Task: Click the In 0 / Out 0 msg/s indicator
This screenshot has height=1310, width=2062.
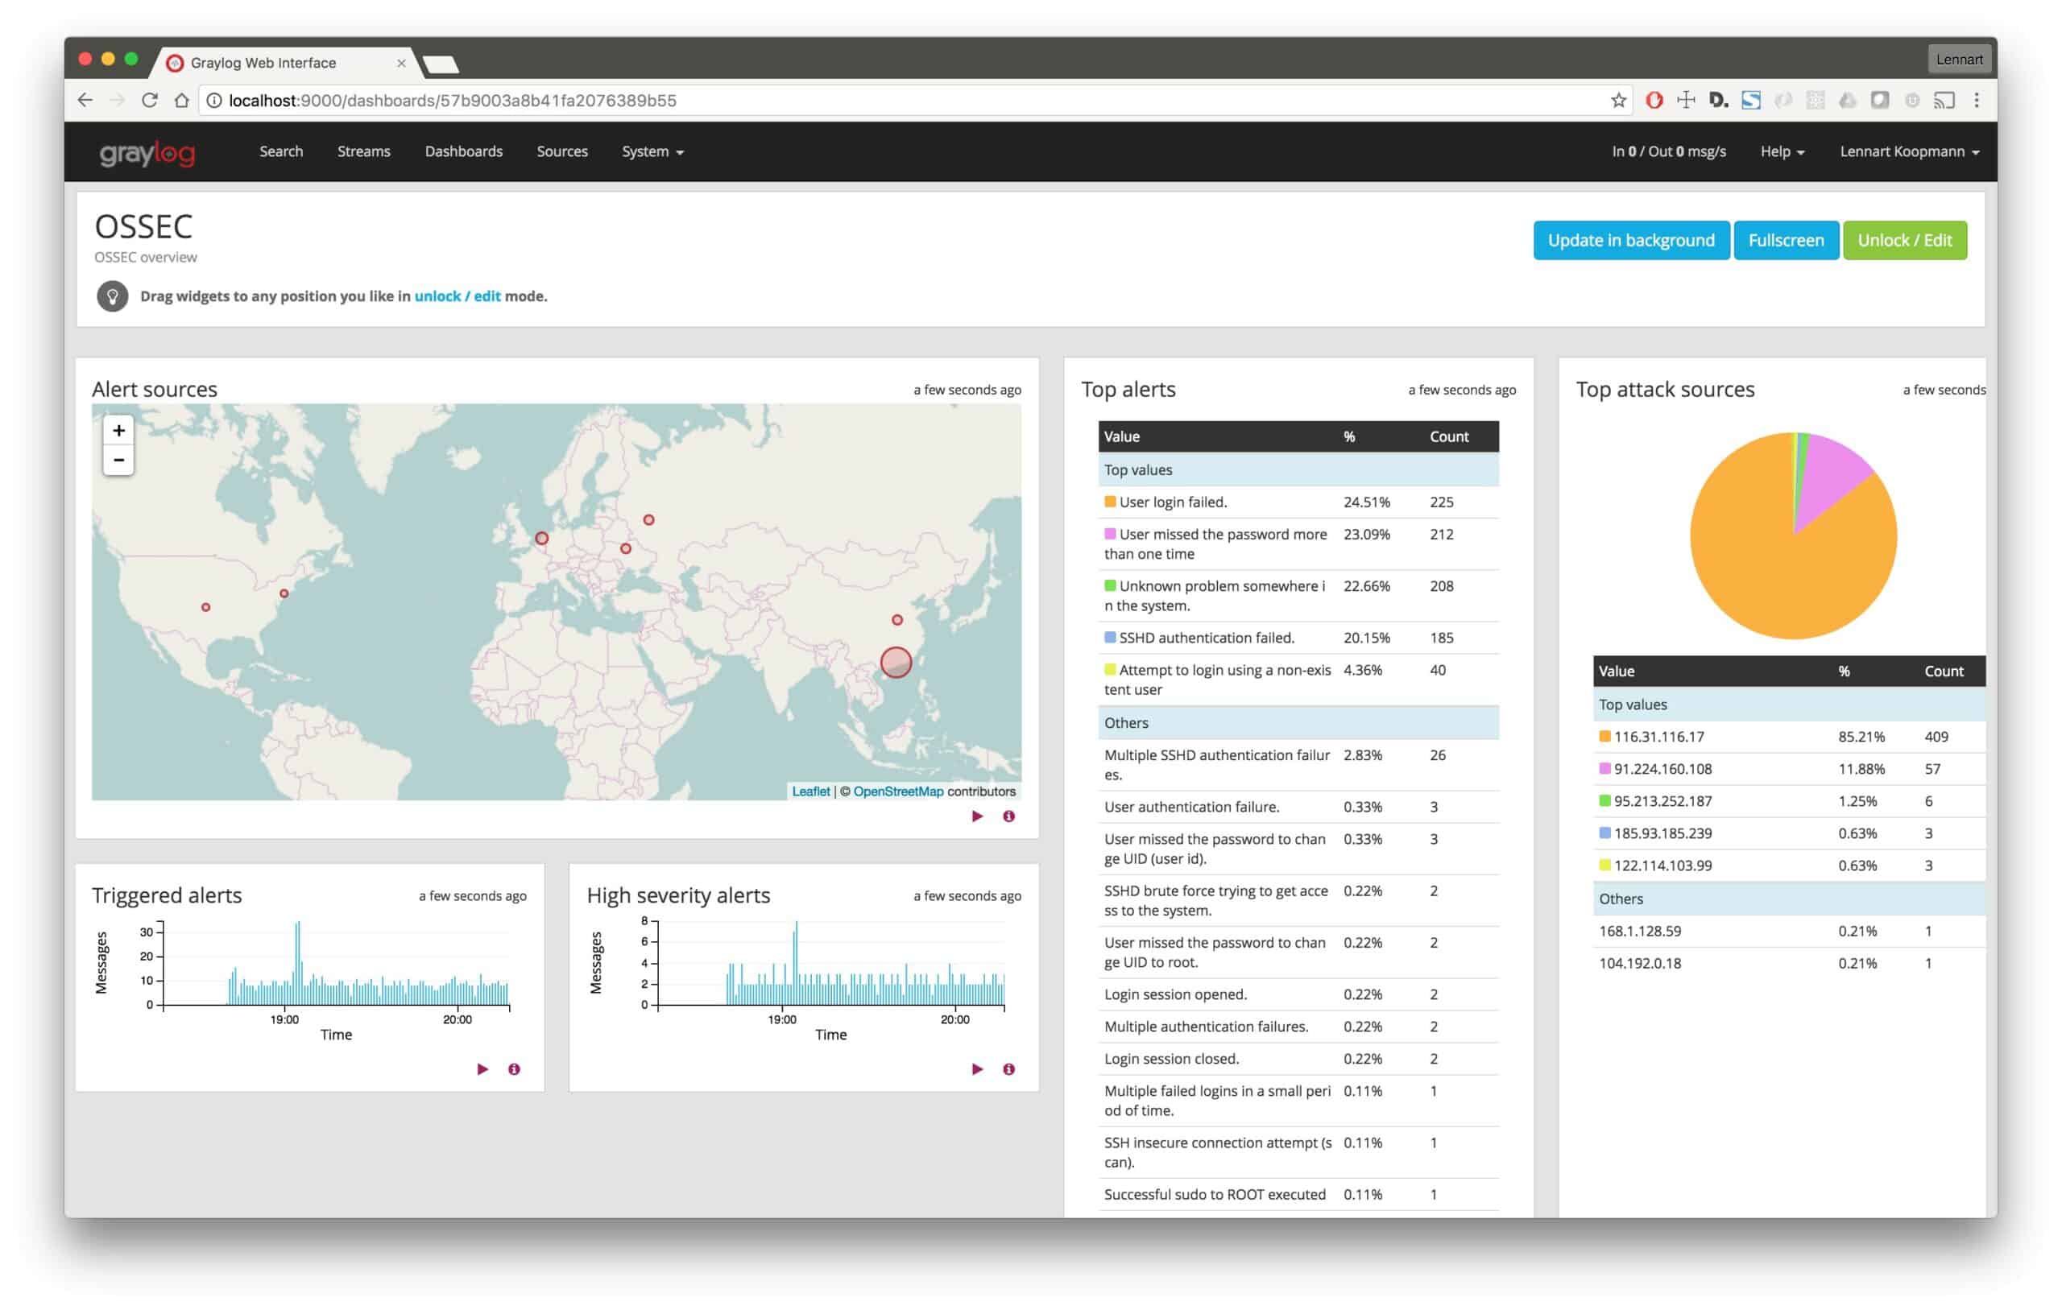Action: tap(1668, 151)
